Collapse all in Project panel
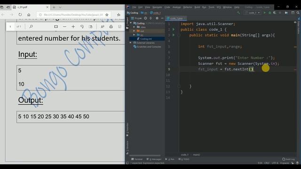Viewport: 301px width, 169px height. pyautogui.click(x=150, y=18)
